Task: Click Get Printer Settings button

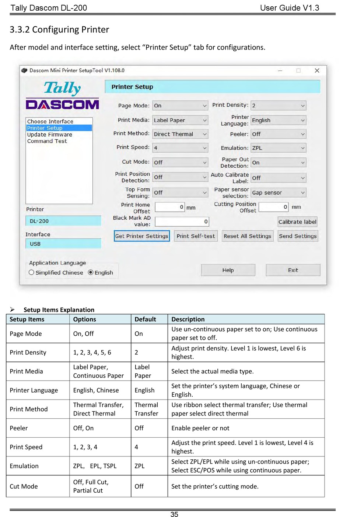Action: click(142, 236)
